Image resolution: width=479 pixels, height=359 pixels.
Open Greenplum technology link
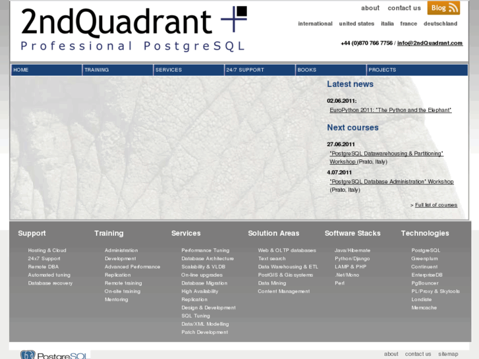click(x=424, y=258)
